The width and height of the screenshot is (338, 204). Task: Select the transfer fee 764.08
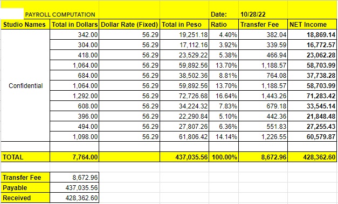[263, 75]
